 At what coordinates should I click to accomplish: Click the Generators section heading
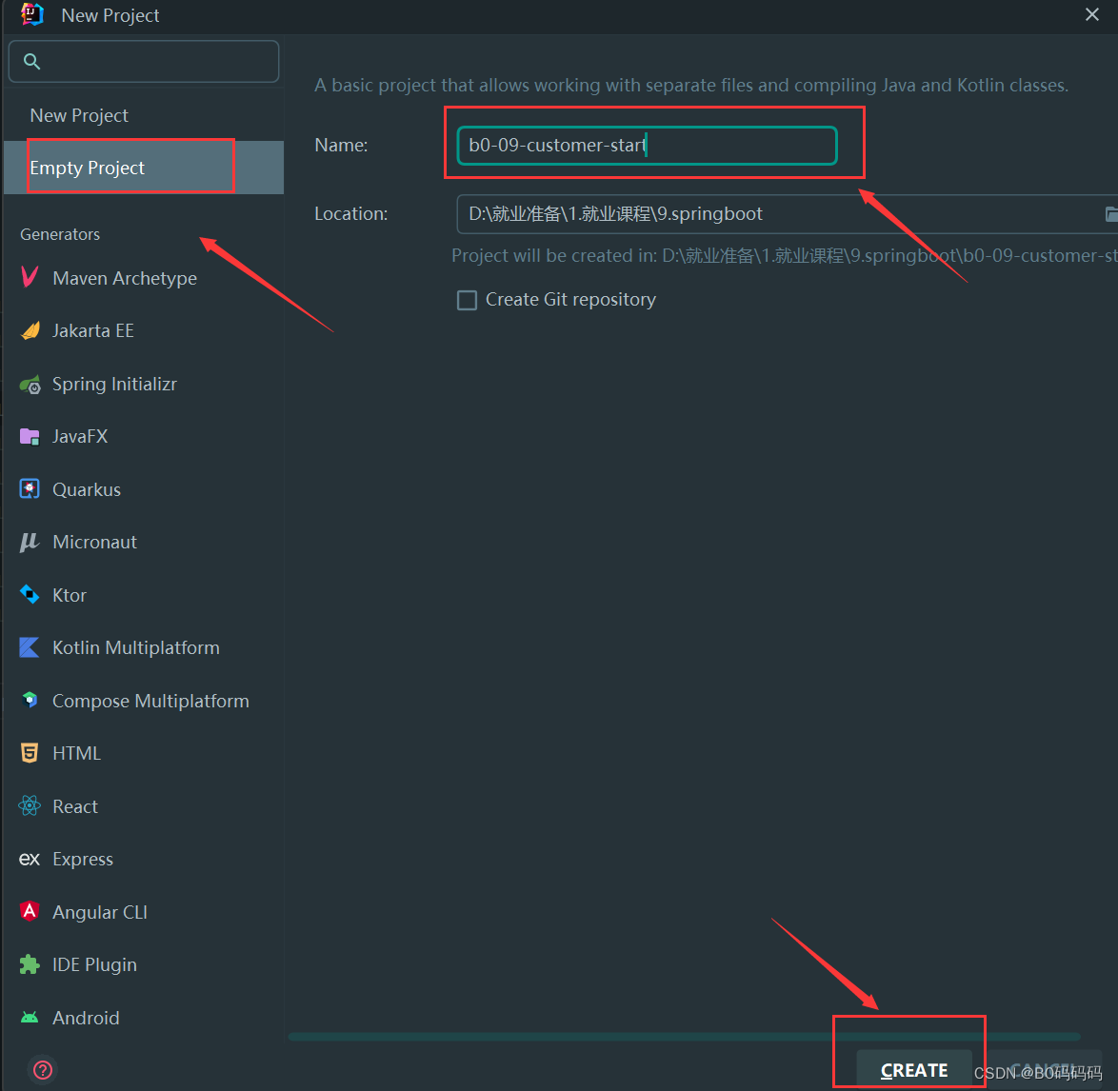tap(60, 234)
